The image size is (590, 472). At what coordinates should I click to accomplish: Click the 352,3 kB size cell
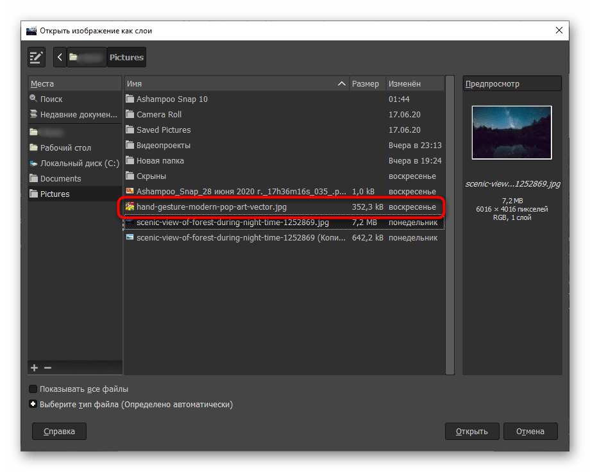click(367, 207)
